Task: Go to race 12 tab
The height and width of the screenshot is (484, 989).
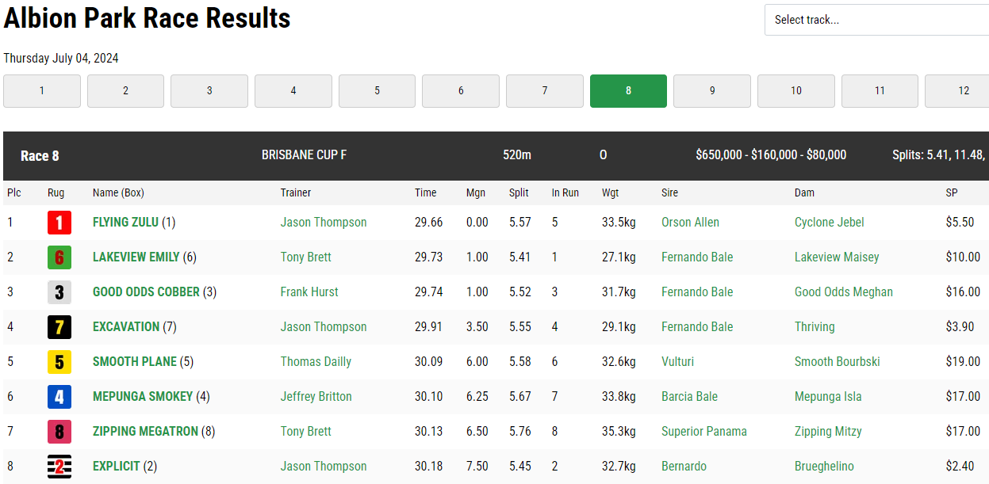Action: coord(957,91)
